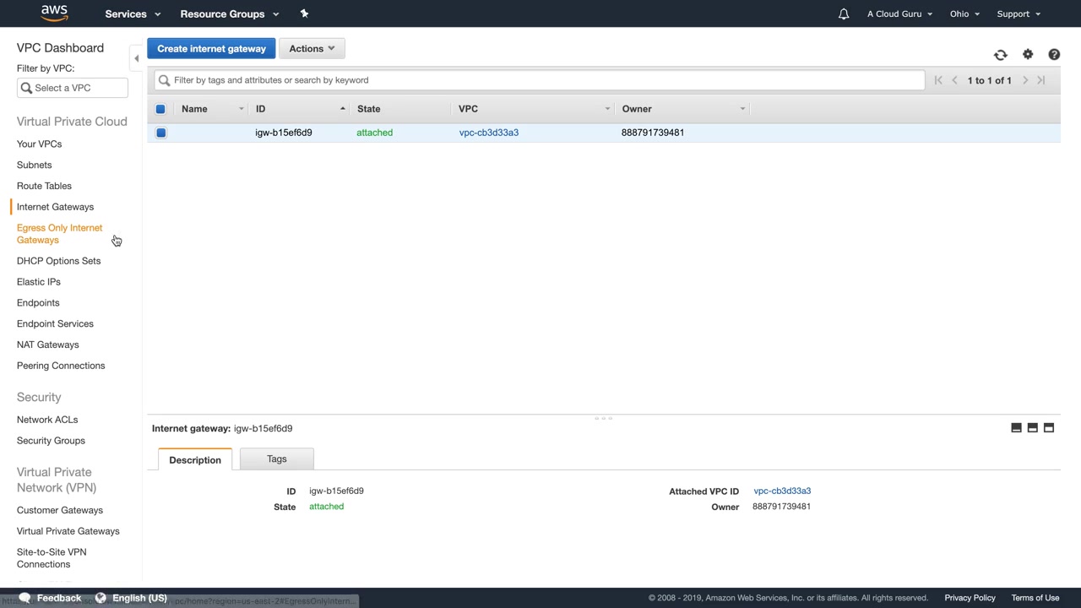
Task: Click Create internet gateway button
Action: click(x=211, y=48)
